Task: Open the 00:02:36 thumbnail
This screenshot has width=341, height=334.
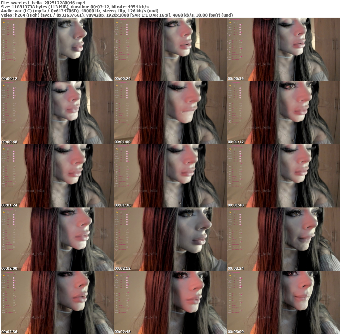Action: tap(57, 302)
